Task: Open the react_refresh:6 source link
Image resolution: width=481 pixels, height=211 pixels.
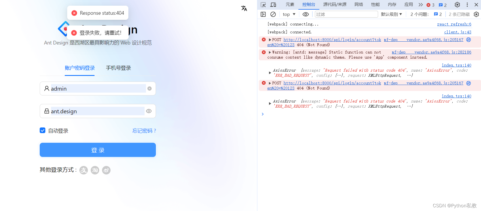Action: click(x=454, y=24)
